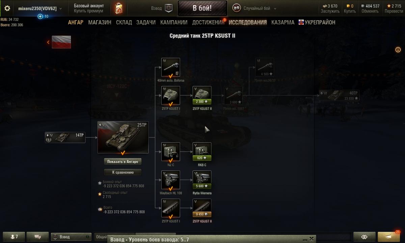Viewport: 405px width, 243px height.
Task: Click the К сравнению button
Action: point(123,172)
